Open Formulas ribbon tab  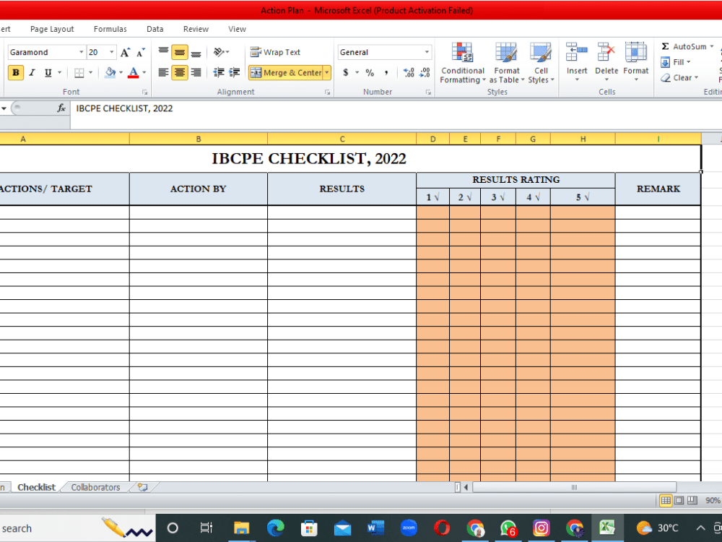[110, 29]
